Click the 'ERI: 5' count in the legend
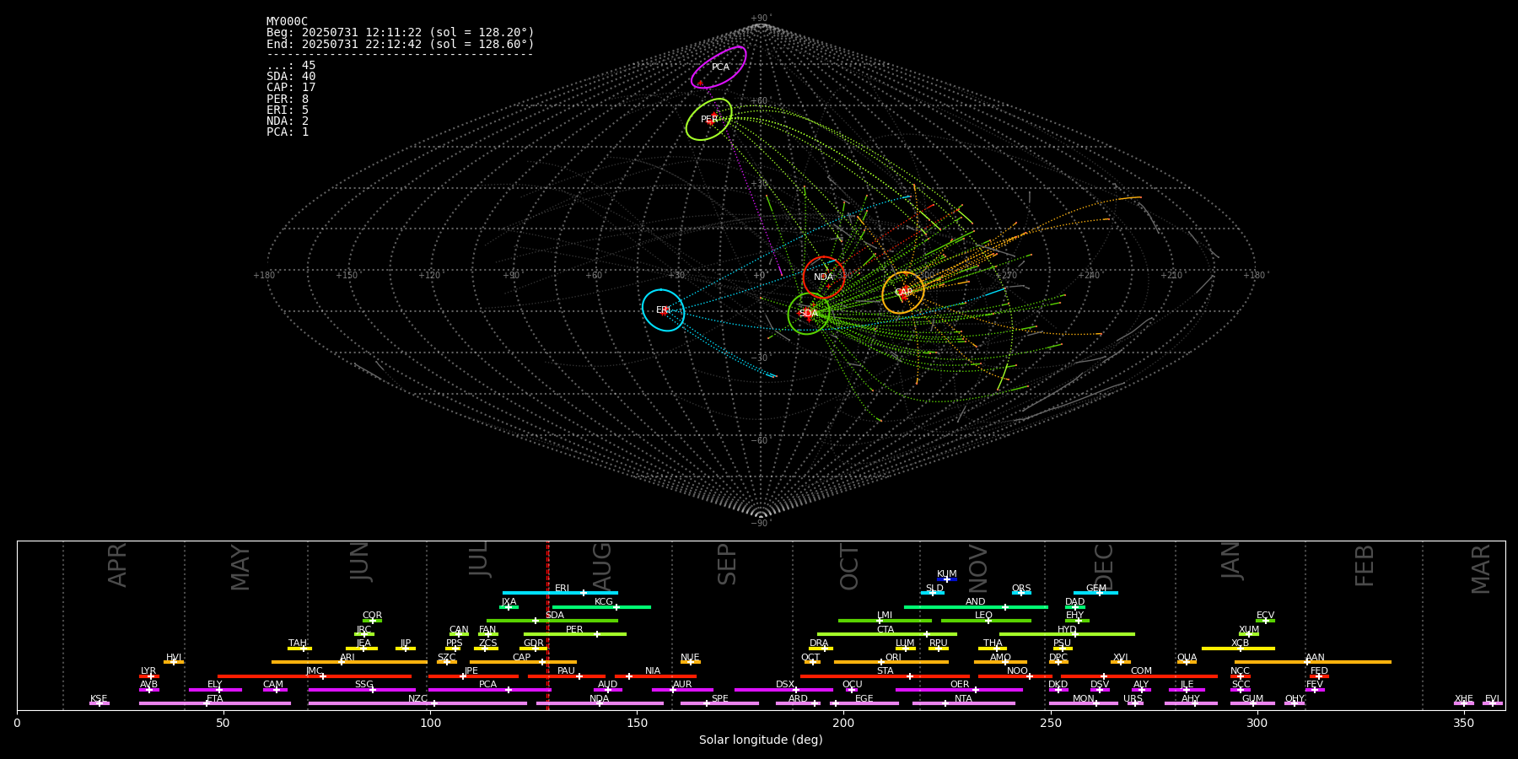Viewport: 1518px width, 759px height. tap(288, 110)
